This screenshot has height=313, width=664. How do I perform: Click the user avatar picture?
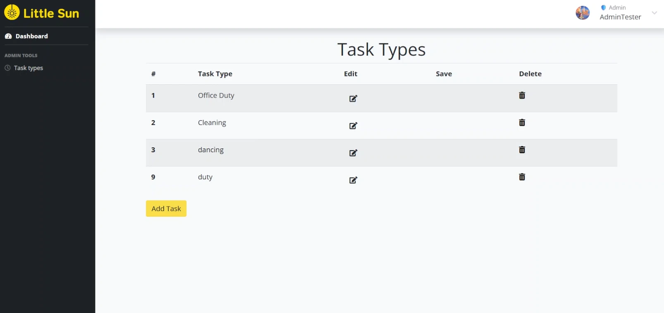click(583, 13)
